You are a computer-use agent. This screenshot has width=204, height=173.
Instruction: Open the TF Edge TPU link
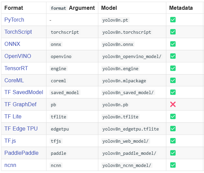click(x=21, y=129)
